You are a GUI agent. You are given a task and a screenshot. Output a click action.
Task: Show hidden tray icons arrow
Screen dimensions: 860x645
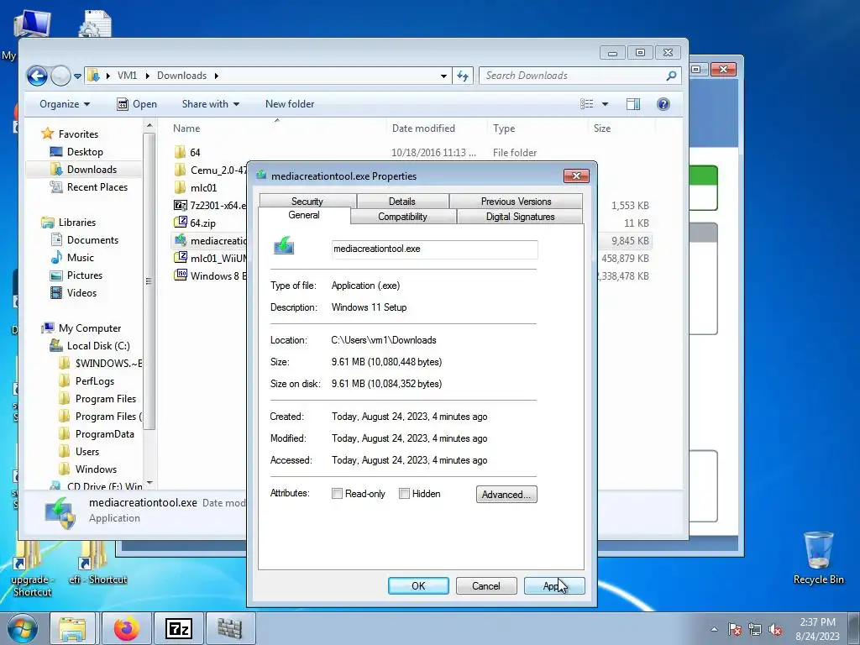click(x=714, y=629)
